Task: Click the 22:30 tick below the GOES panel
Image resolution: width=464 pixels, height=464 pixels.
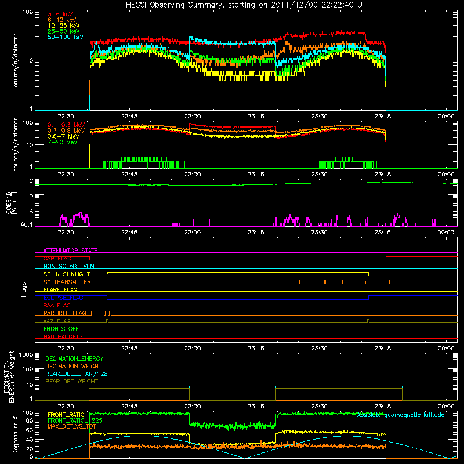Action: pyautogui.click(x=66, y=232)
